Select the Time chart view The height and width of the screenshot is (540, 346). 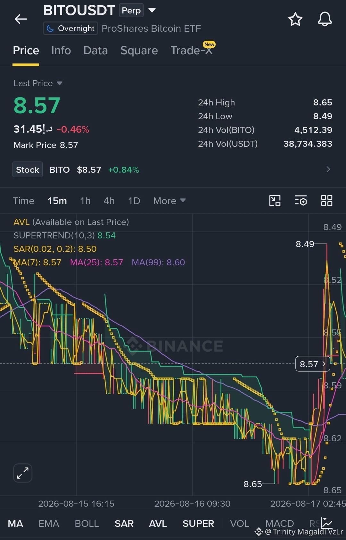click(23, 201)
